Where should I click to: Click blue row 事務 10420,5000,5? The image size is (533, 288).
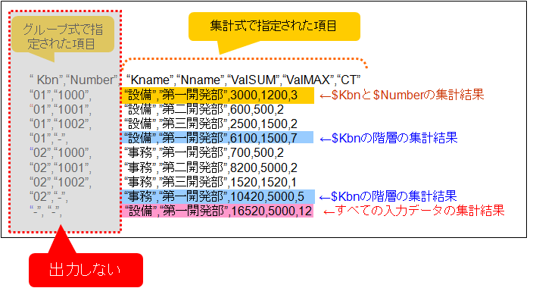click(x=218, y=196)
